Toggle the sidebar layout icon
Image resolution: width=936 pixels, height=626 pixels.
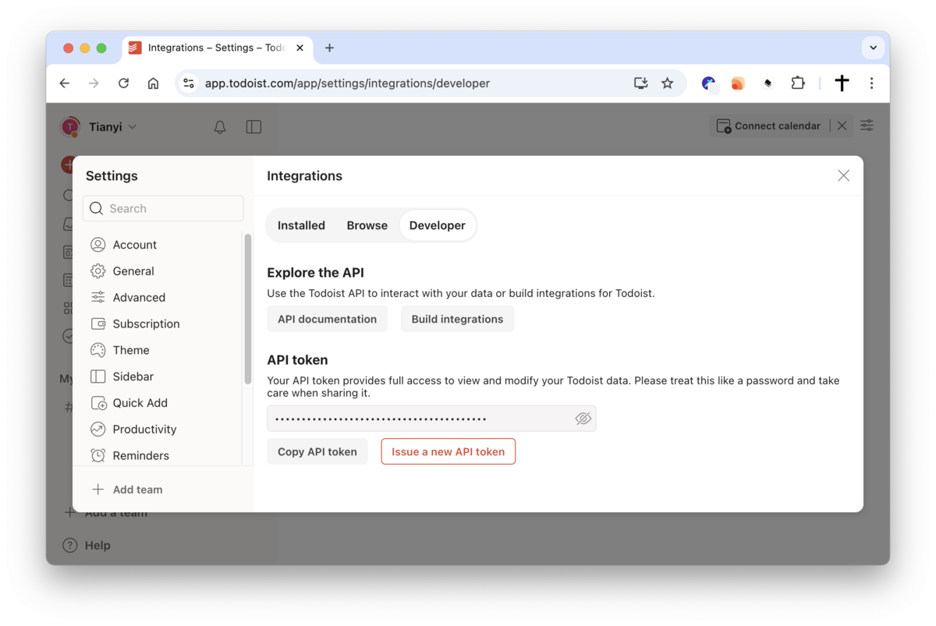coord(253,127)
